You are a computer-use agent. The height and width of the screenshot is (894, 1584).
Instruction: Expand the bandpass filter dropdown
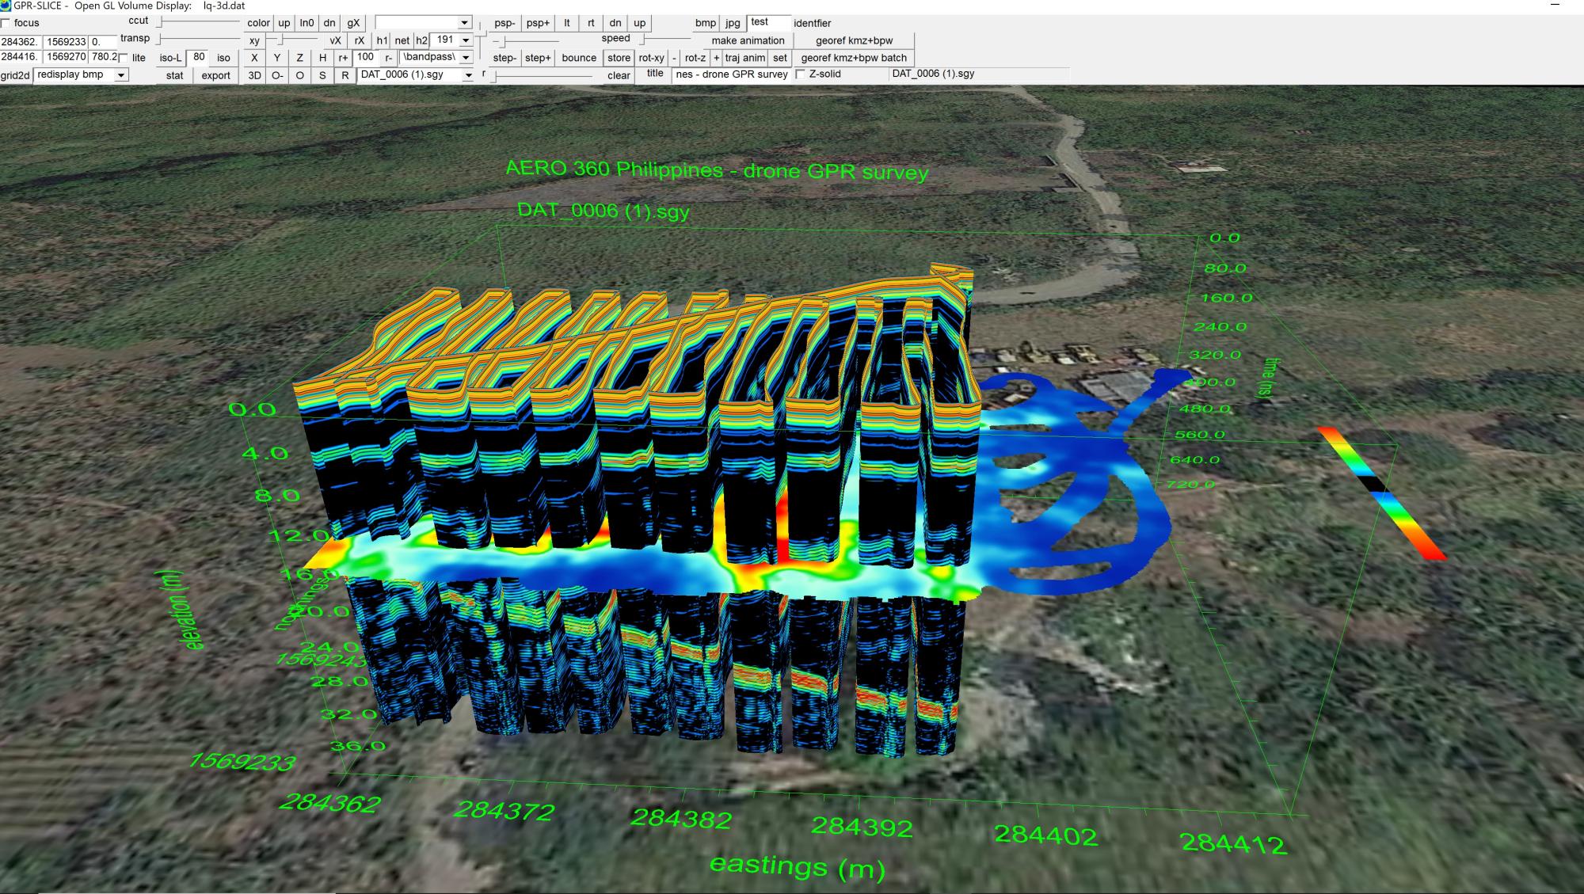[468, 56]
